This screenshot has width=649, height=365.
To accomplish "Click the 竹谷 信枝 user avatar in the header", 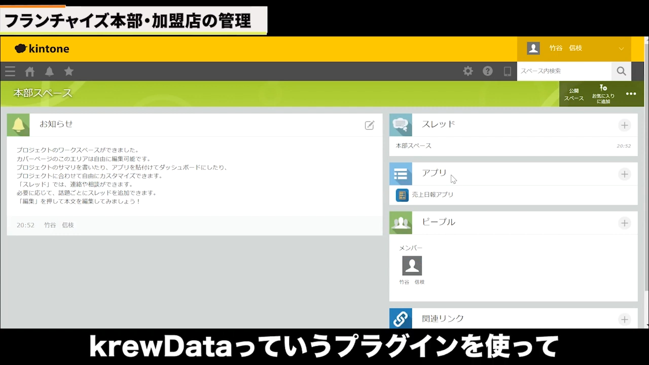I will pos(533,48).
